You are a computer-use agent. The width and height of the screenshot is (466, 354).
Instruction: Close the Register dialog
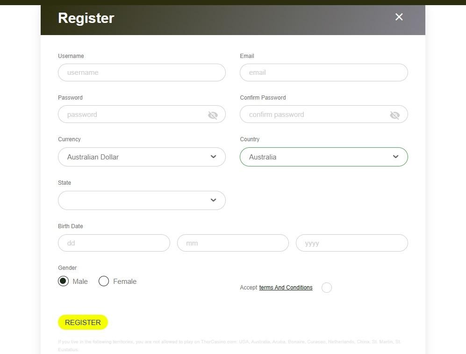tap(399, 17)
